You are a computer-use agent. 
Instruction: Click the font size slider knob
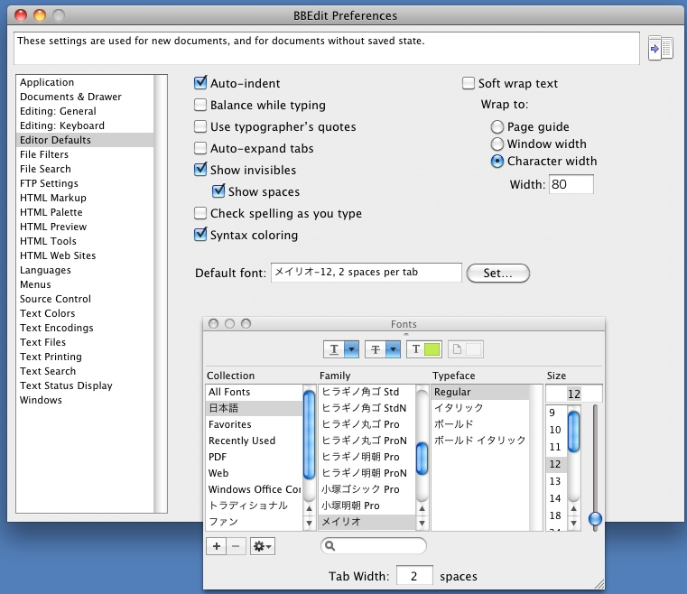[594, 518]
